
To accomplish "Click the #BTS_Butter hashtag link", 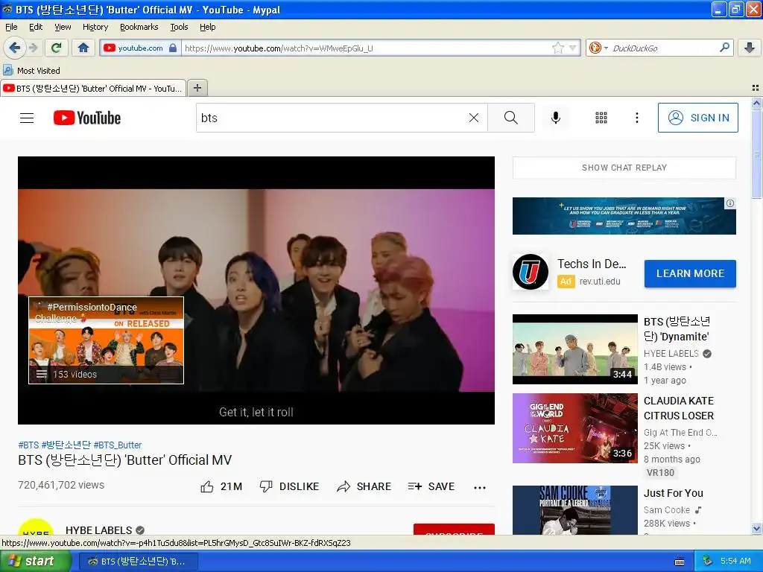I will (x=117, y=445).
